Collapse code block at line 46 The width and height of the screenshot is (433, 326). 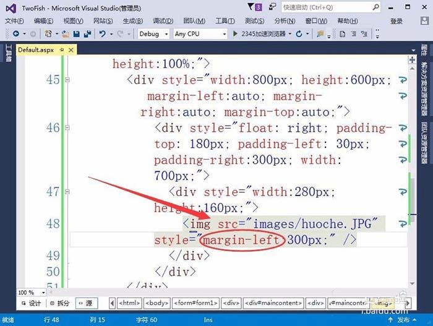[67, 127]
